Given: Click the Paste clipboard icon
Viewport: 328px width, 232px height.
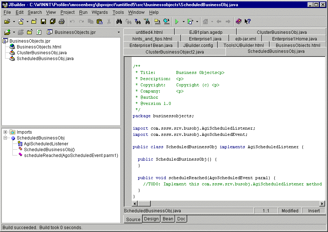Looking at the screenshot, I should tap(100, 21).
